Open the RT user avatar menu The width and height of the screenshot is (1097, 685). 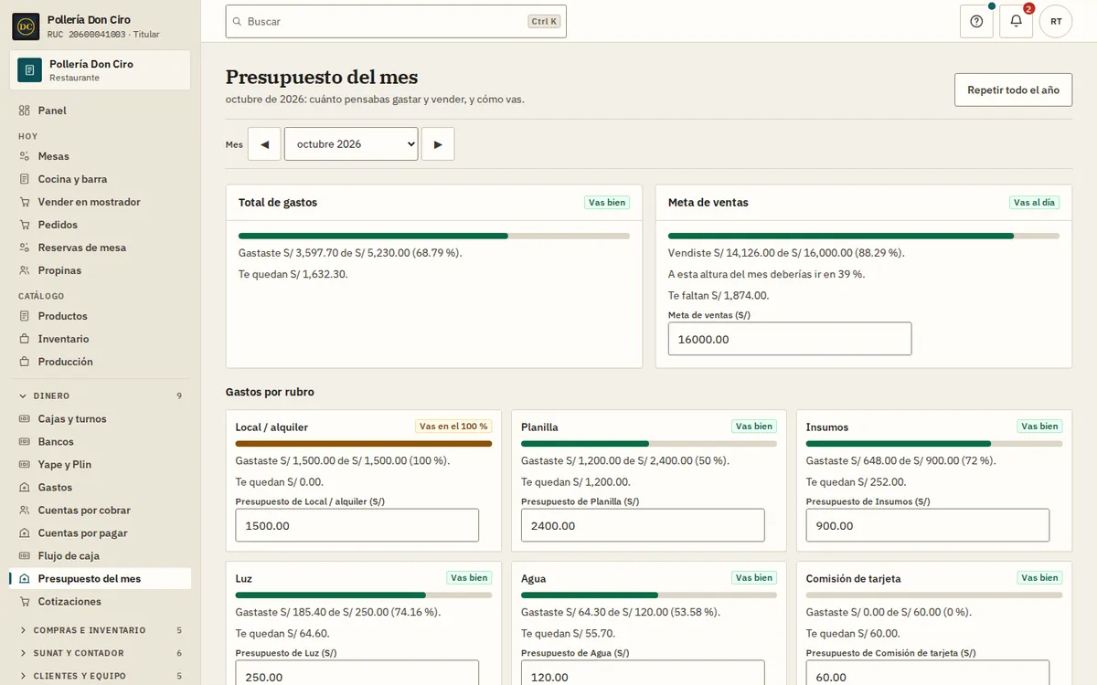click(1056, 21)
